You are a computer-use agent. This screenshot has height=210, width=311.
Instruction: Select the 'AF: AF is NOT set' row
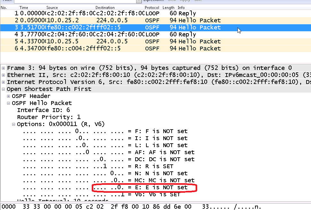click(109, 152)
